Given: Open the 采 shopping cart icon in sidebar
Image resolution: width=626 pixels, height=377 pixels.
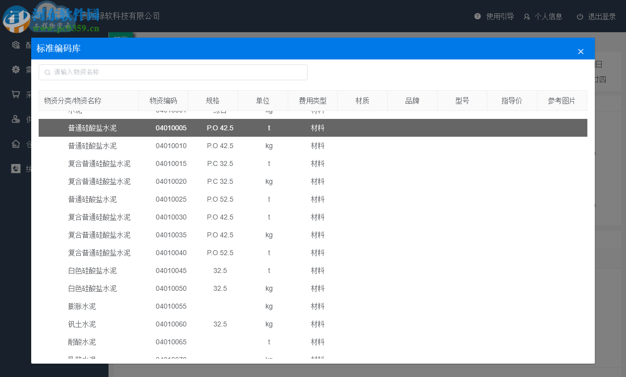Looking at the screenshot, I should pos(16,94).
